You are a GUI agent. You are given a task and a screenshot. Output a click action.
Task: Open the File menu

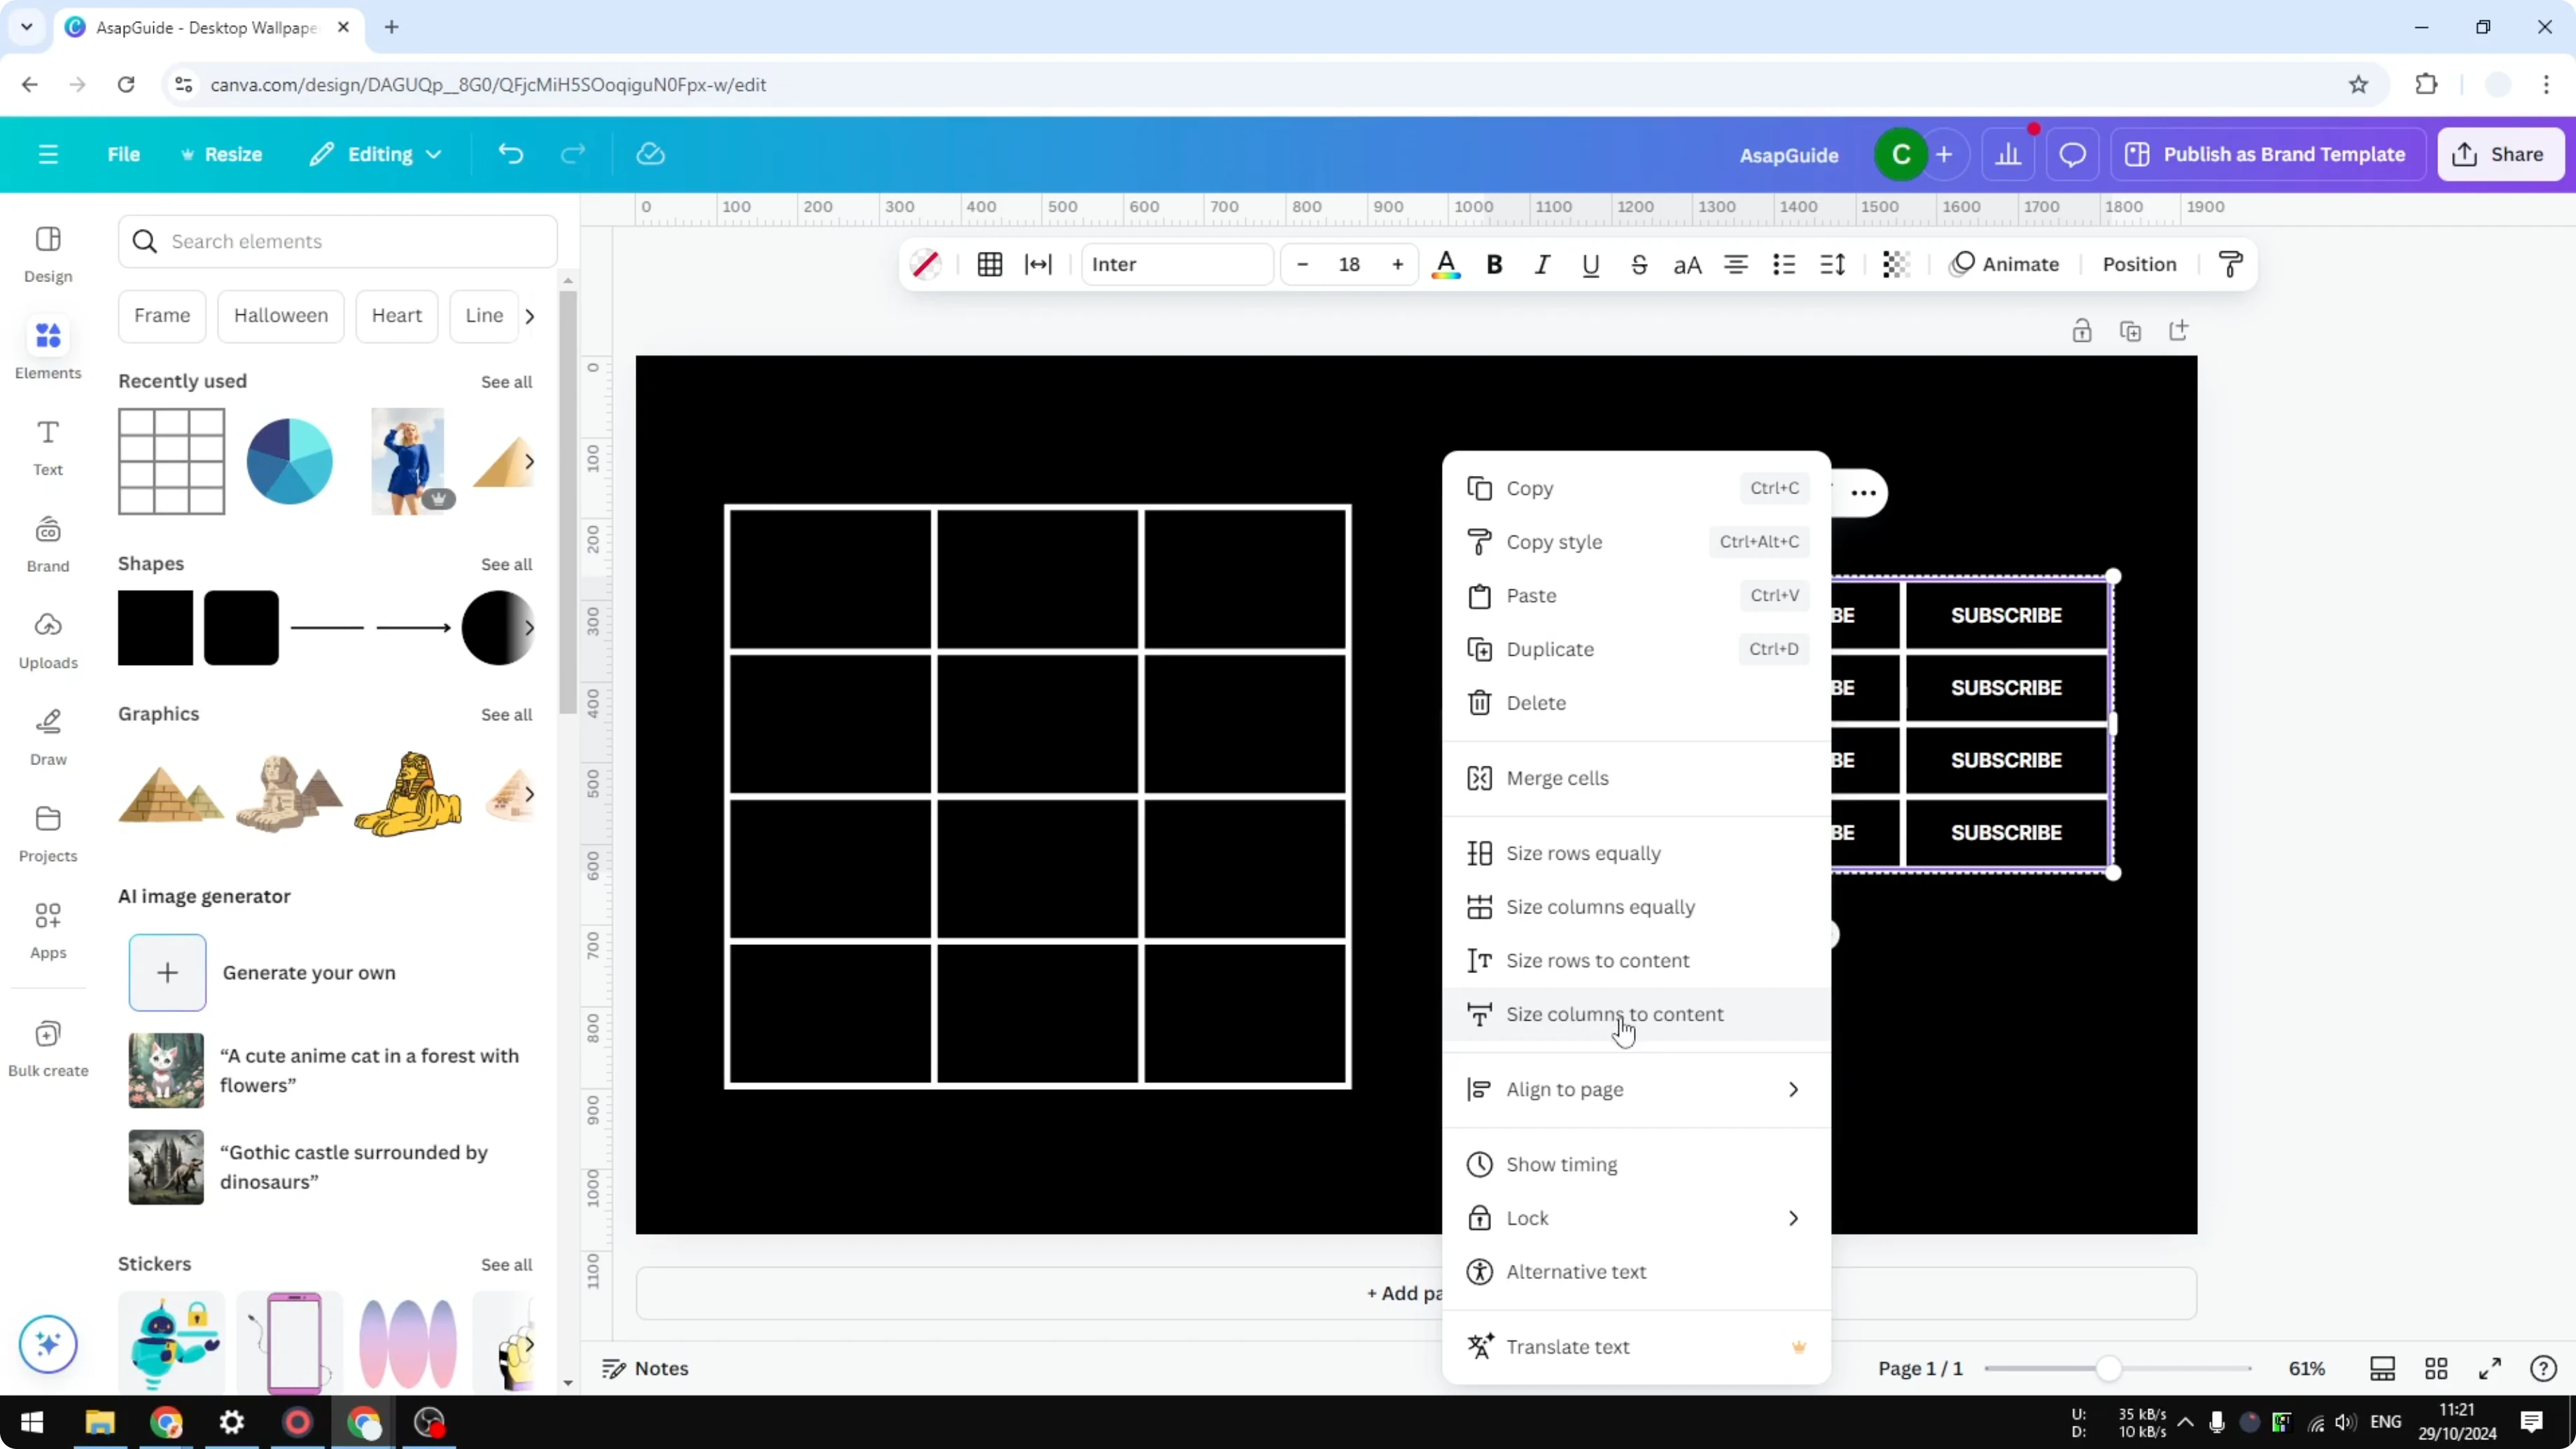(x=124, y=153)
